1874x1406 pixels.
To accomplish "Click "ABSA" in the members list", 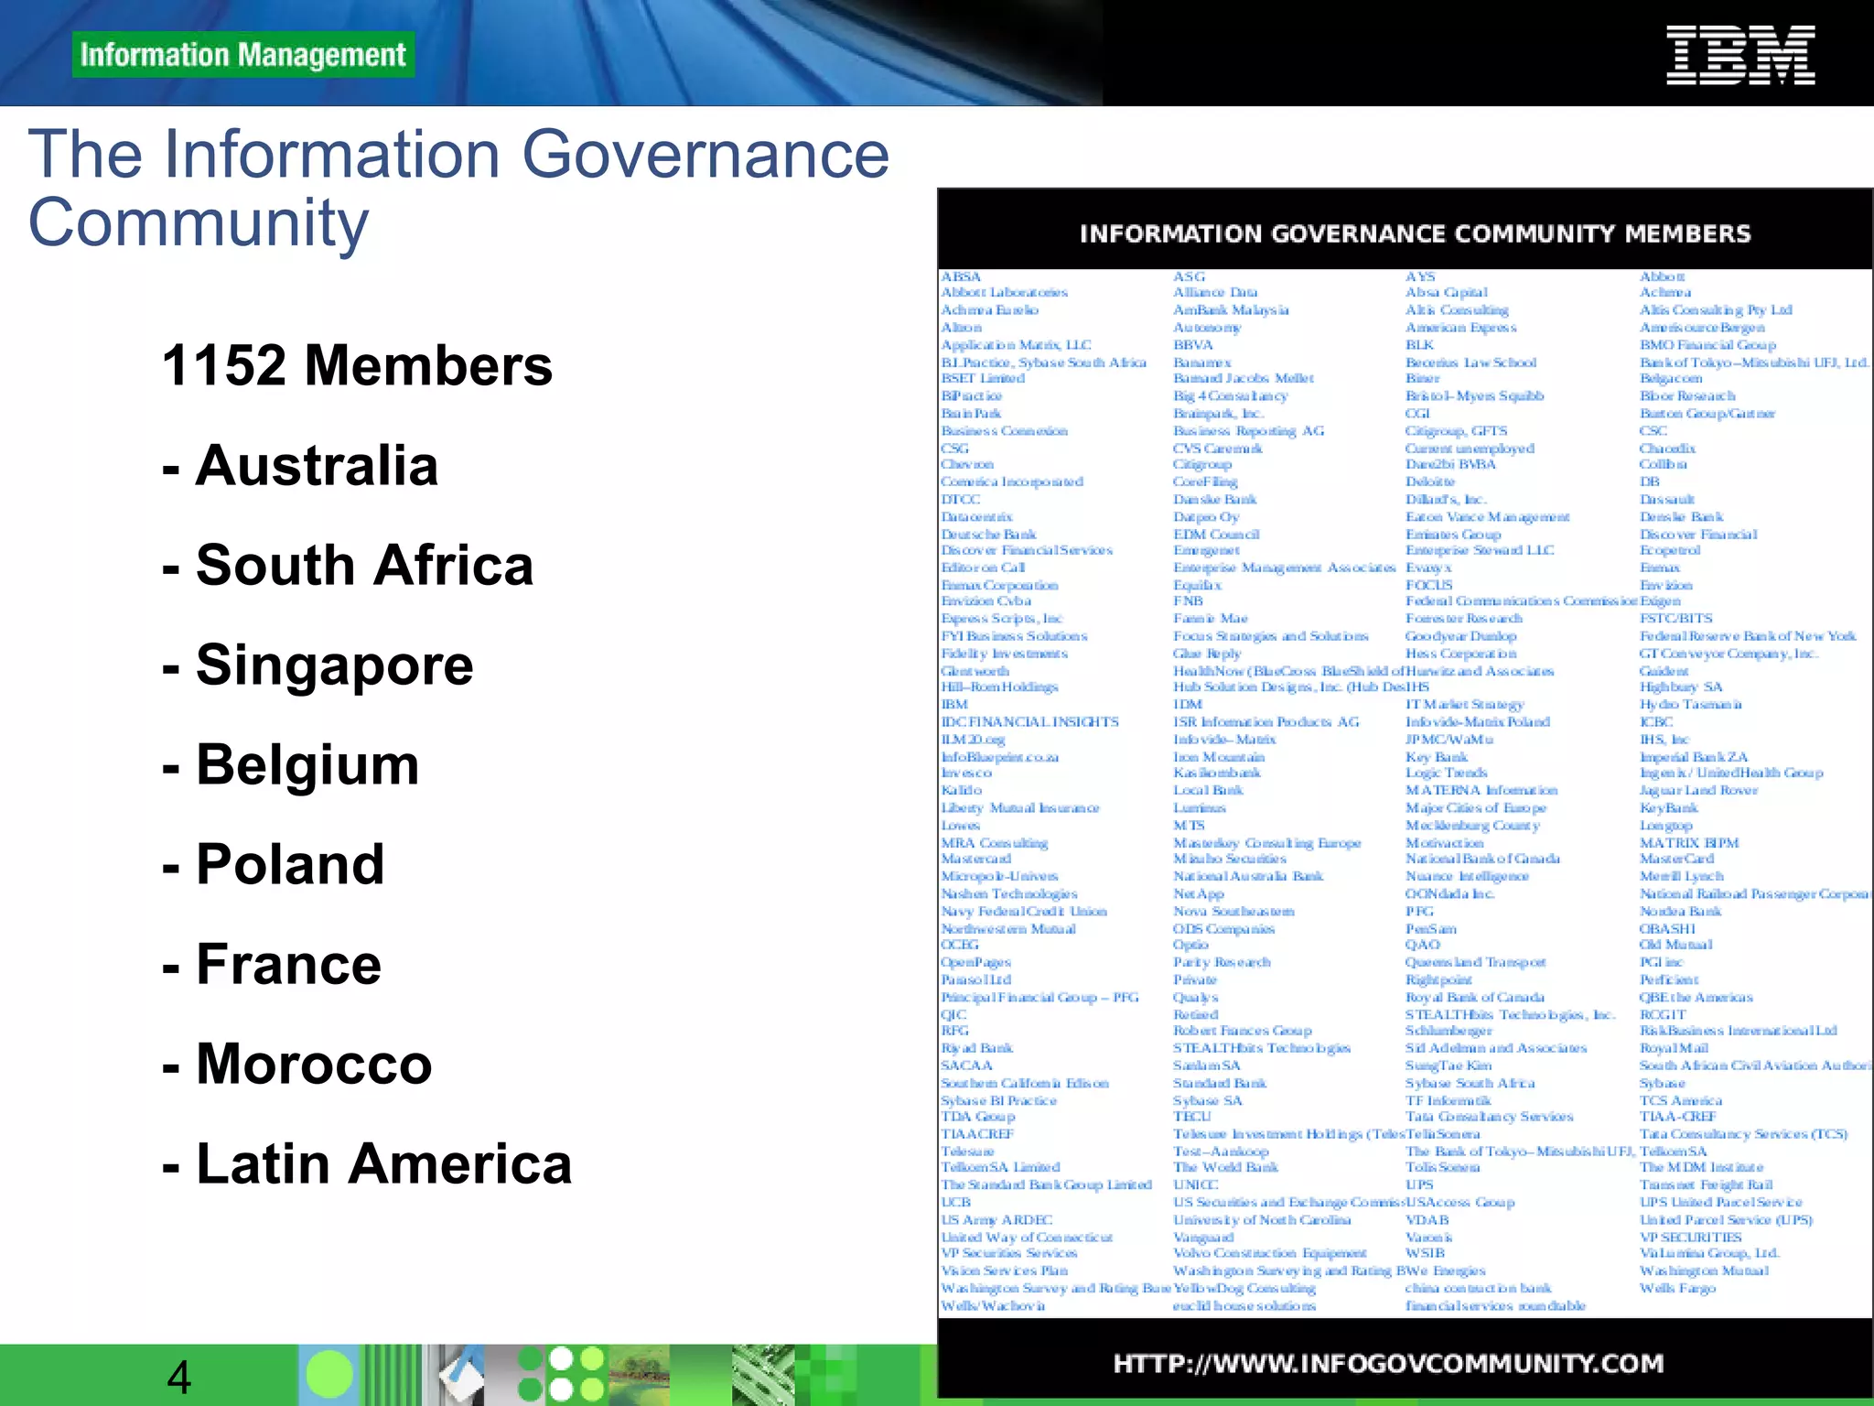I will tap(961, 276).
